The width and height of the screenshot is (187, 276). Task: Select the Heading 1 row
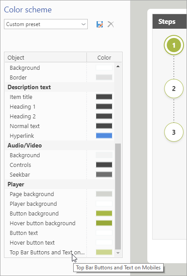coord(60,106)
